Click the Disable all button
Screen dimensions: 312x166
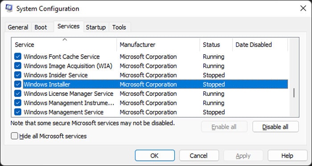(275, 127)
